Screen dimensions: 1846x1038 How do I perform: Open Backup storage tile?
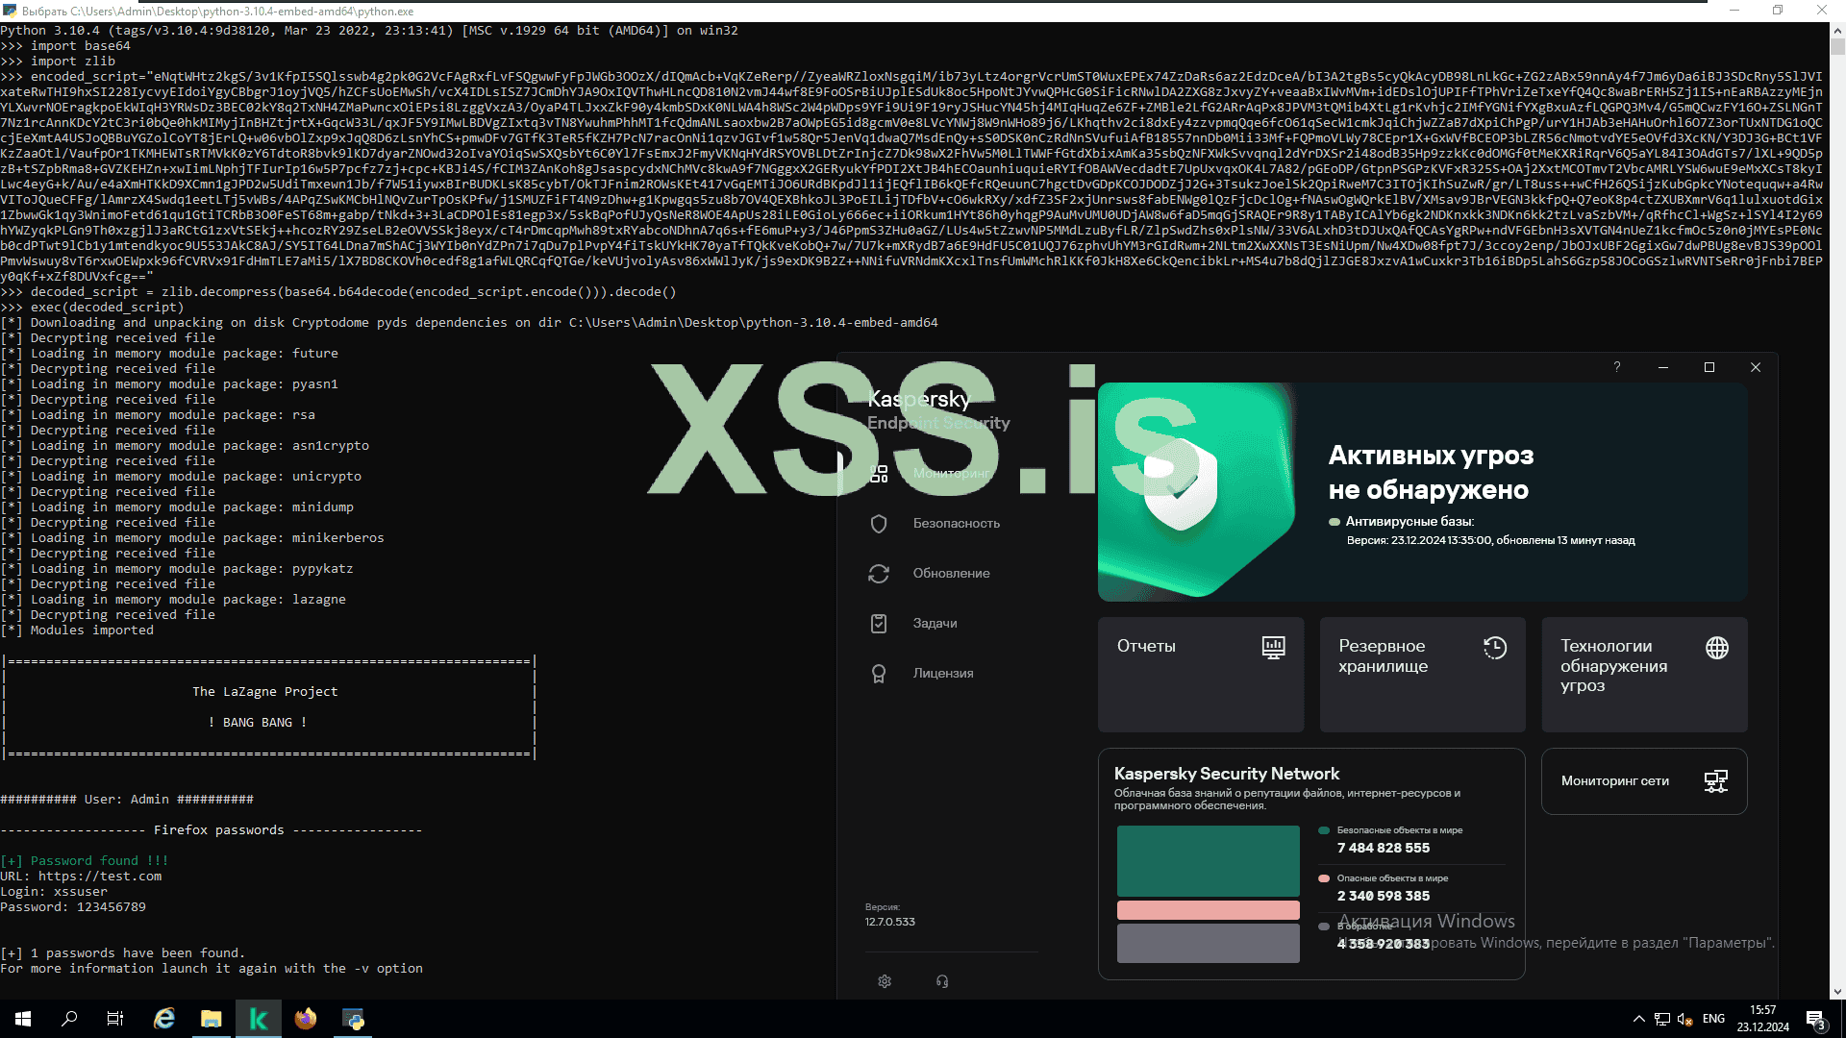pyautogui.click(x=1422, y=674)
